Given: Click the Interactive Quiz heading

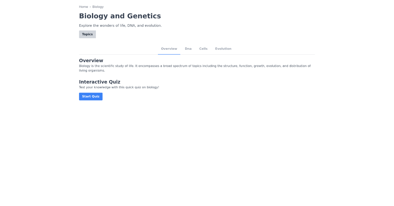Looking at the screenshot, I should 99,82.
